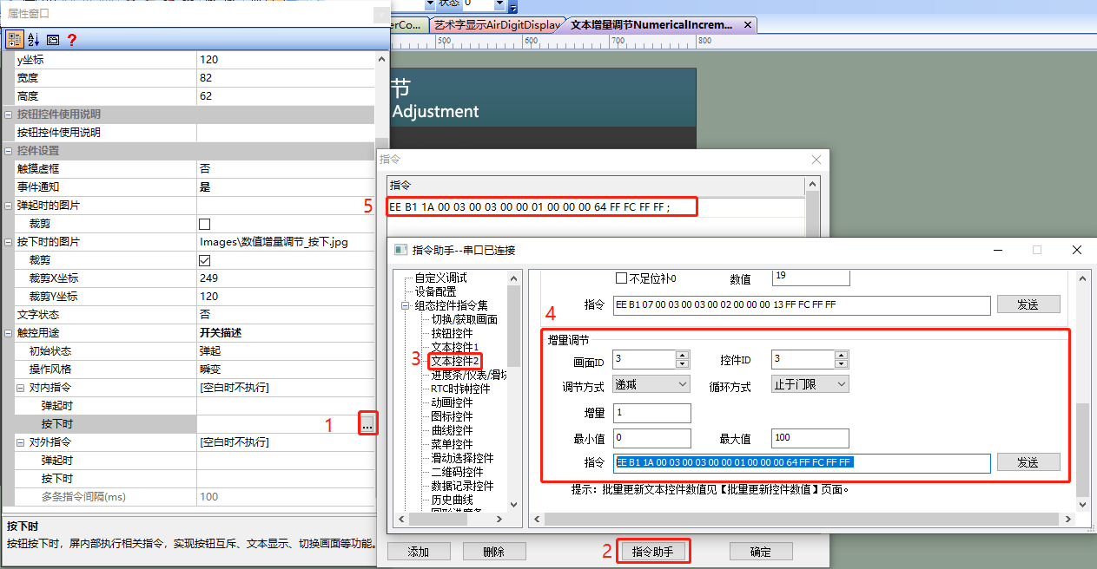
Task: Collapse the 控件设置 section
Action: coord(9,151)
